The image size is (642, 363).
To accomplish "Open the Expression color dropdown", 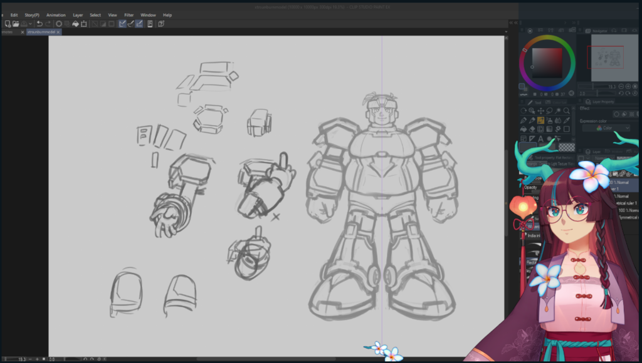I will pyautogui.click(x=606, y=128).
